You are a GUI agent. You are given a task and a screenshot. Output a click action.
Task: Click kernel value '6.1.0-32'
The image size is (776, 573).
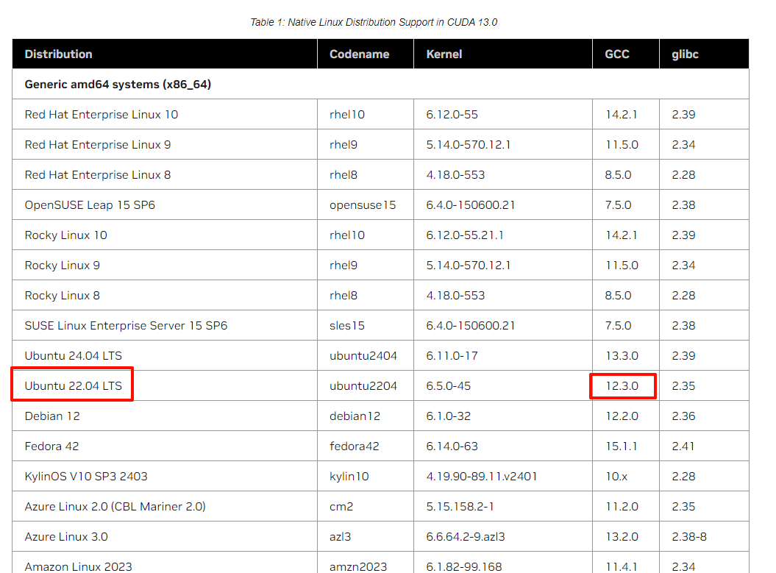(x=449, y=416)
